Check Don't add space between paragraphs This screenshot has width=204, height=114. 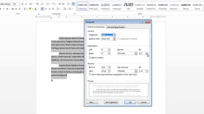click(90, 75)
